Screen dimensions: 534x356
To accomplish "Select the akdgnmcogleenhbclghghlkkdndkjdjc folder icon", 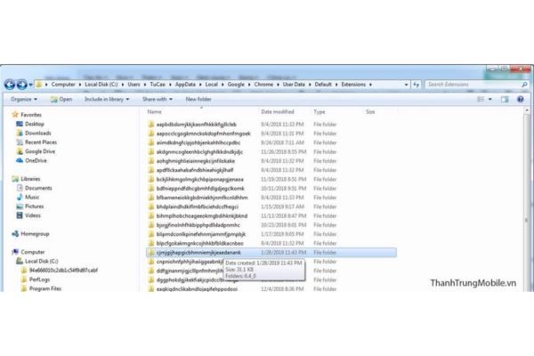I will (151, 152).
